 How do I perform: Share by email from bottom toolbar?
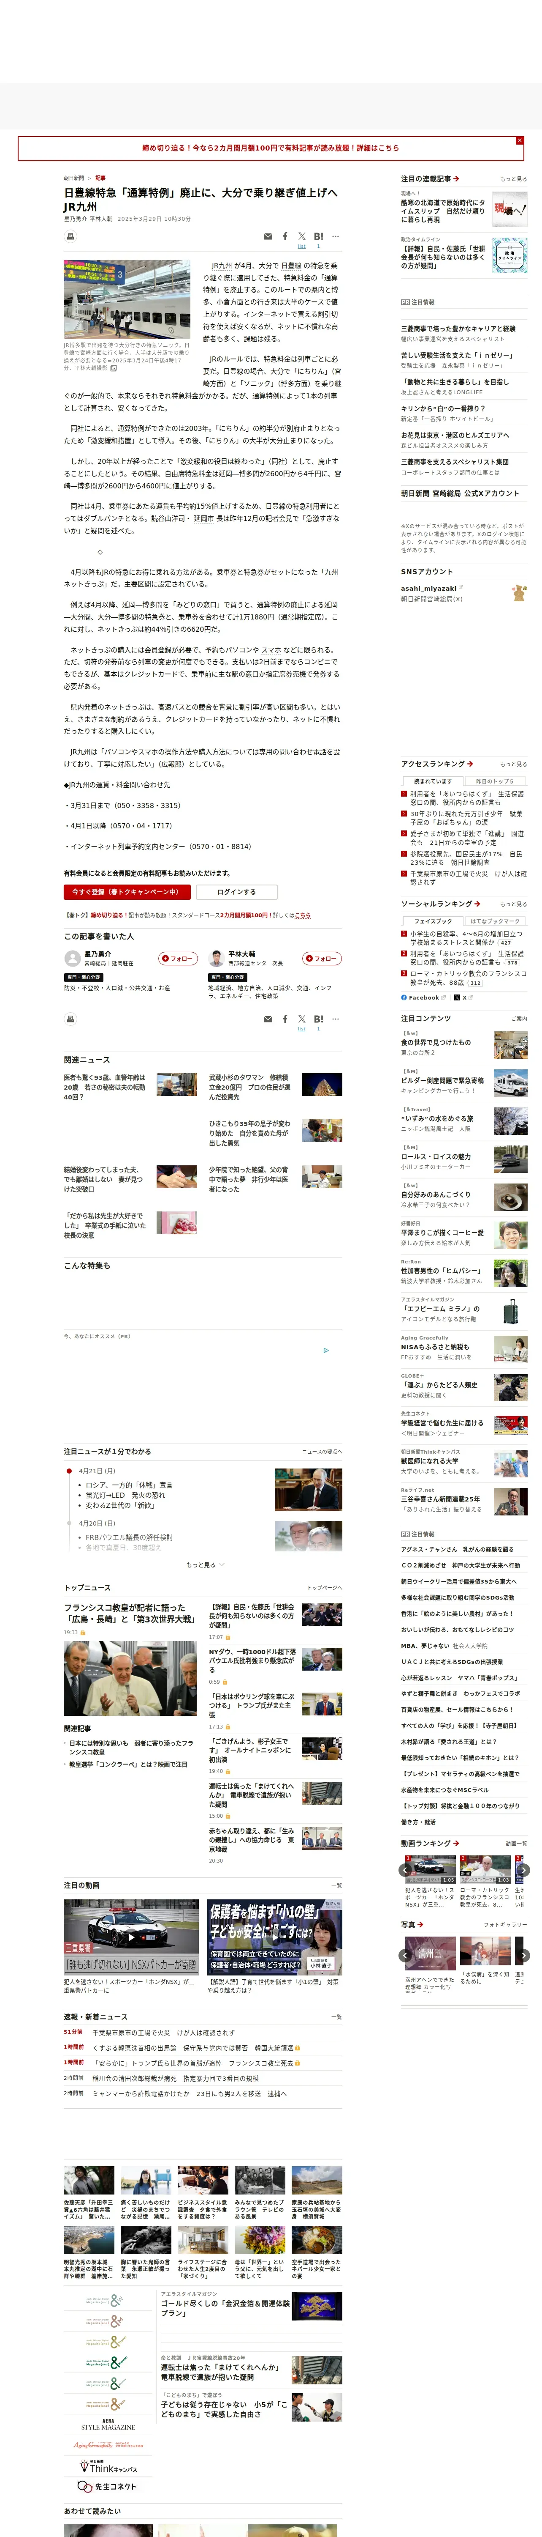tap(268, 1019)
